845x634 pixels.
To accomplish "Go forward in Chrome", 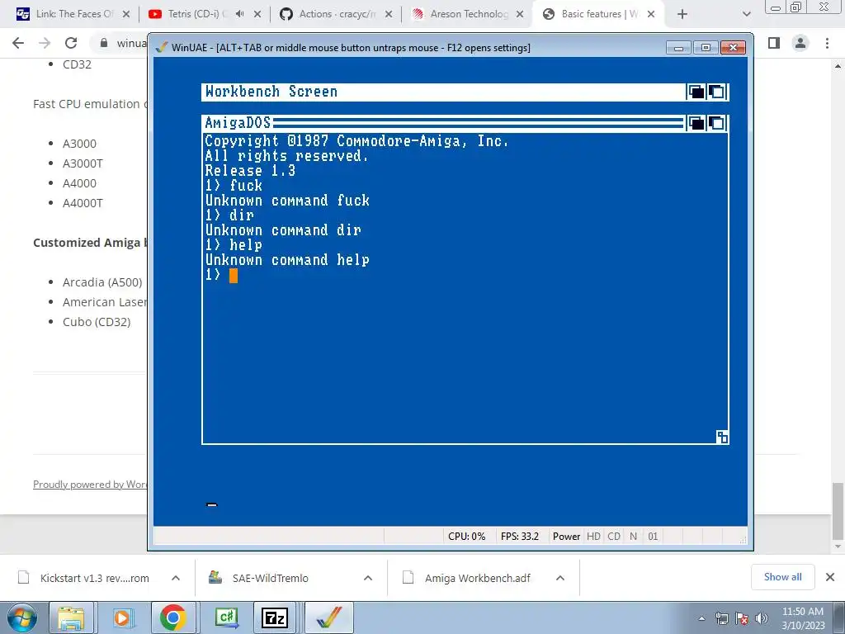I will coord(45,43).
